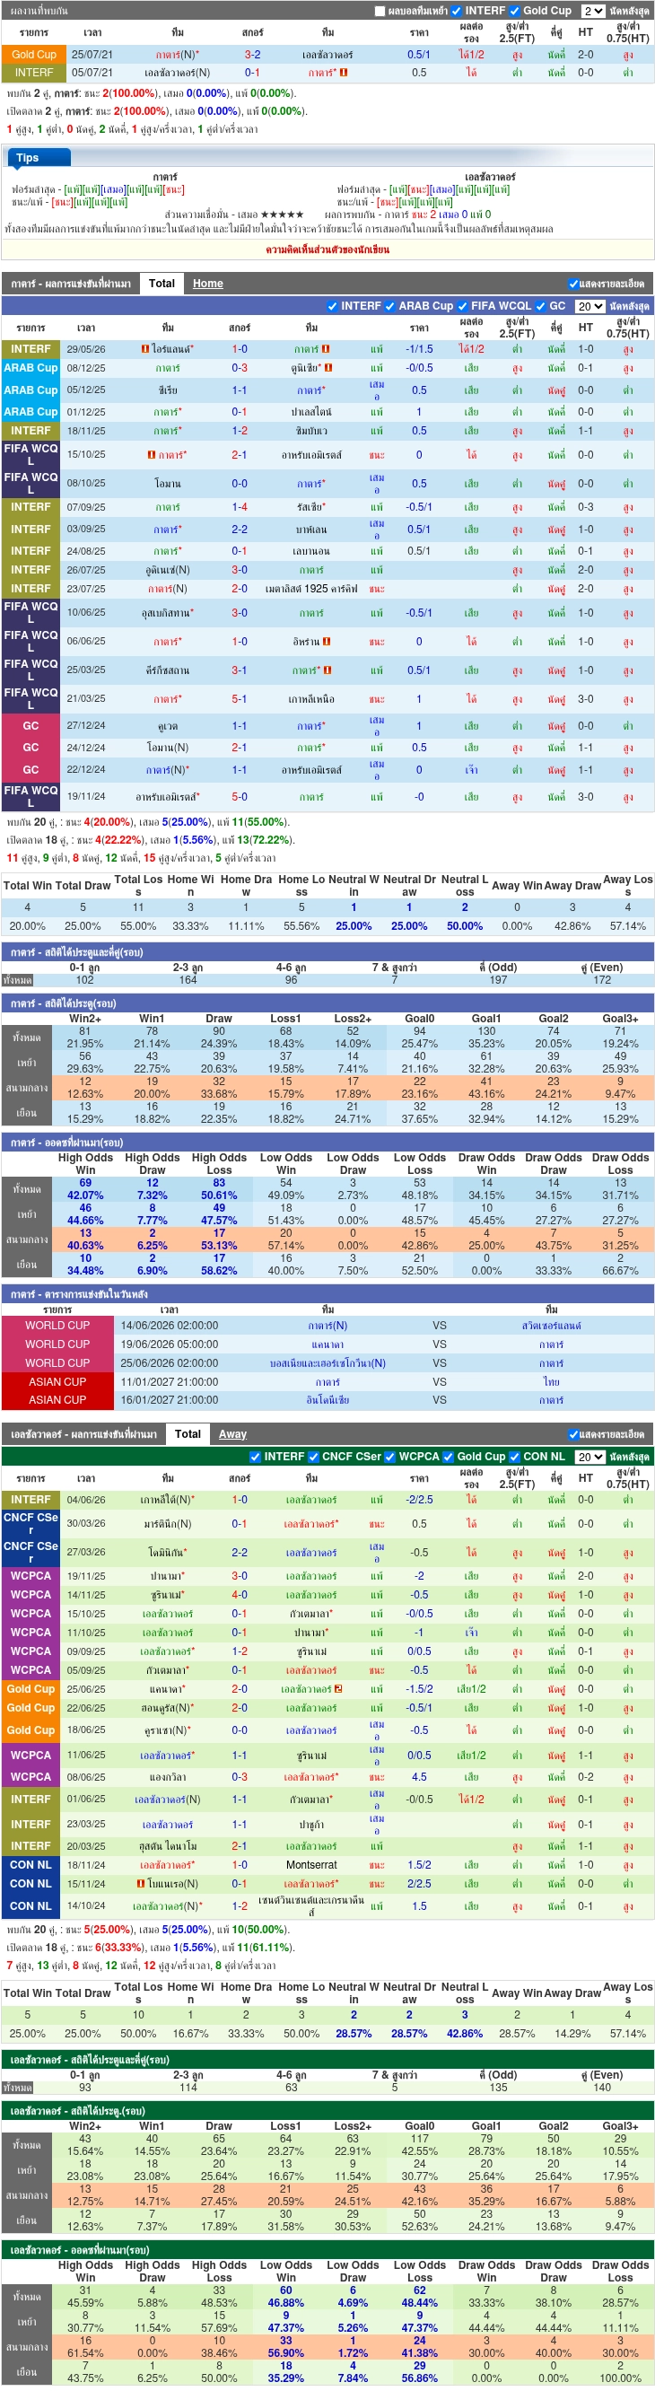Open opponent Montserrat in the 18/11/24 row
The height and width of the screenshot is (2391, 655).
(311, 1865)
